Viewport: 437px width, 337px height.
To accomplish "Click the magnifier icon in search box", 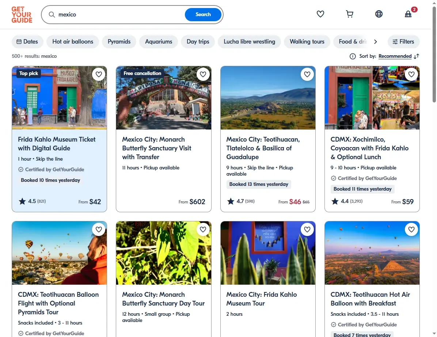I will 52,15.
